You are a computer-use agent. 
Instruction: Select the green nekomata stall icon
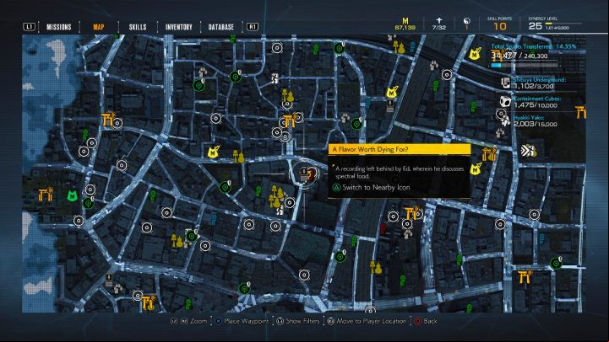pos(72,195)
